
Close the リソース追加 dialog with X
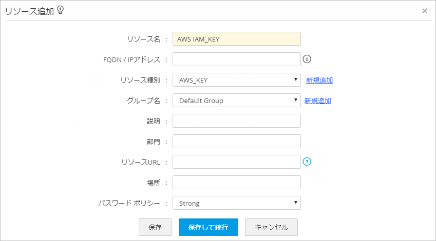tap(425, 11)
